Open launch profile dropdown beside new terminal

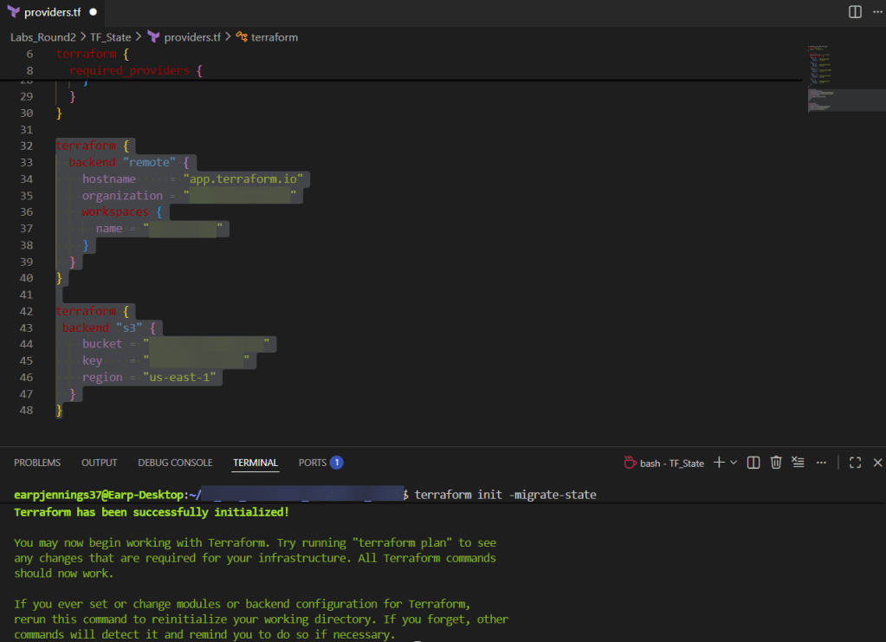pos(734,463)
